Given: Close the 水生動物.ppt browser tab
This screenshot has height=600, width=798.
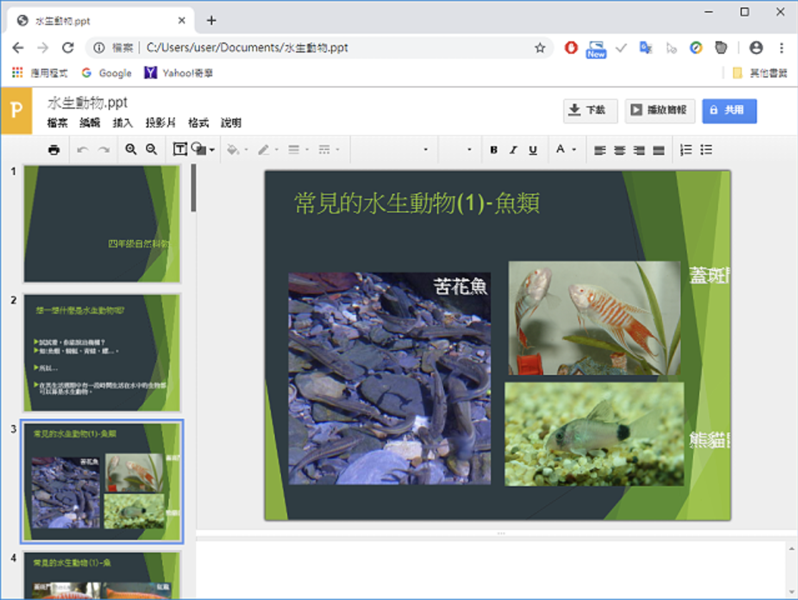Looking at the screenshot, I should pos(182,21).
